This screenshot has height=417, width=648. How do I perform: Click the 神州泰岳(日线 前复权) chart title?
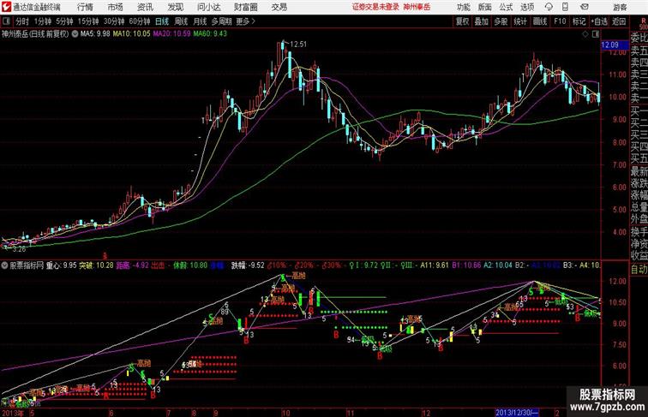tap(35, 34)
